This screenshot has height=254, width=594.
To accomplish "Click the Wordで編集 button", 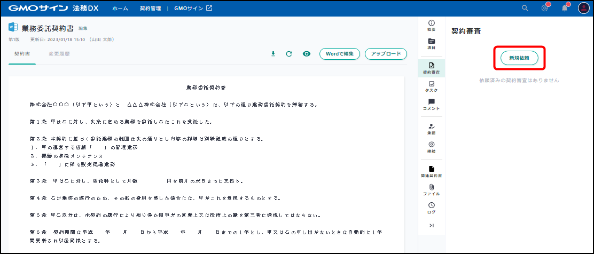I will (339, 54).
